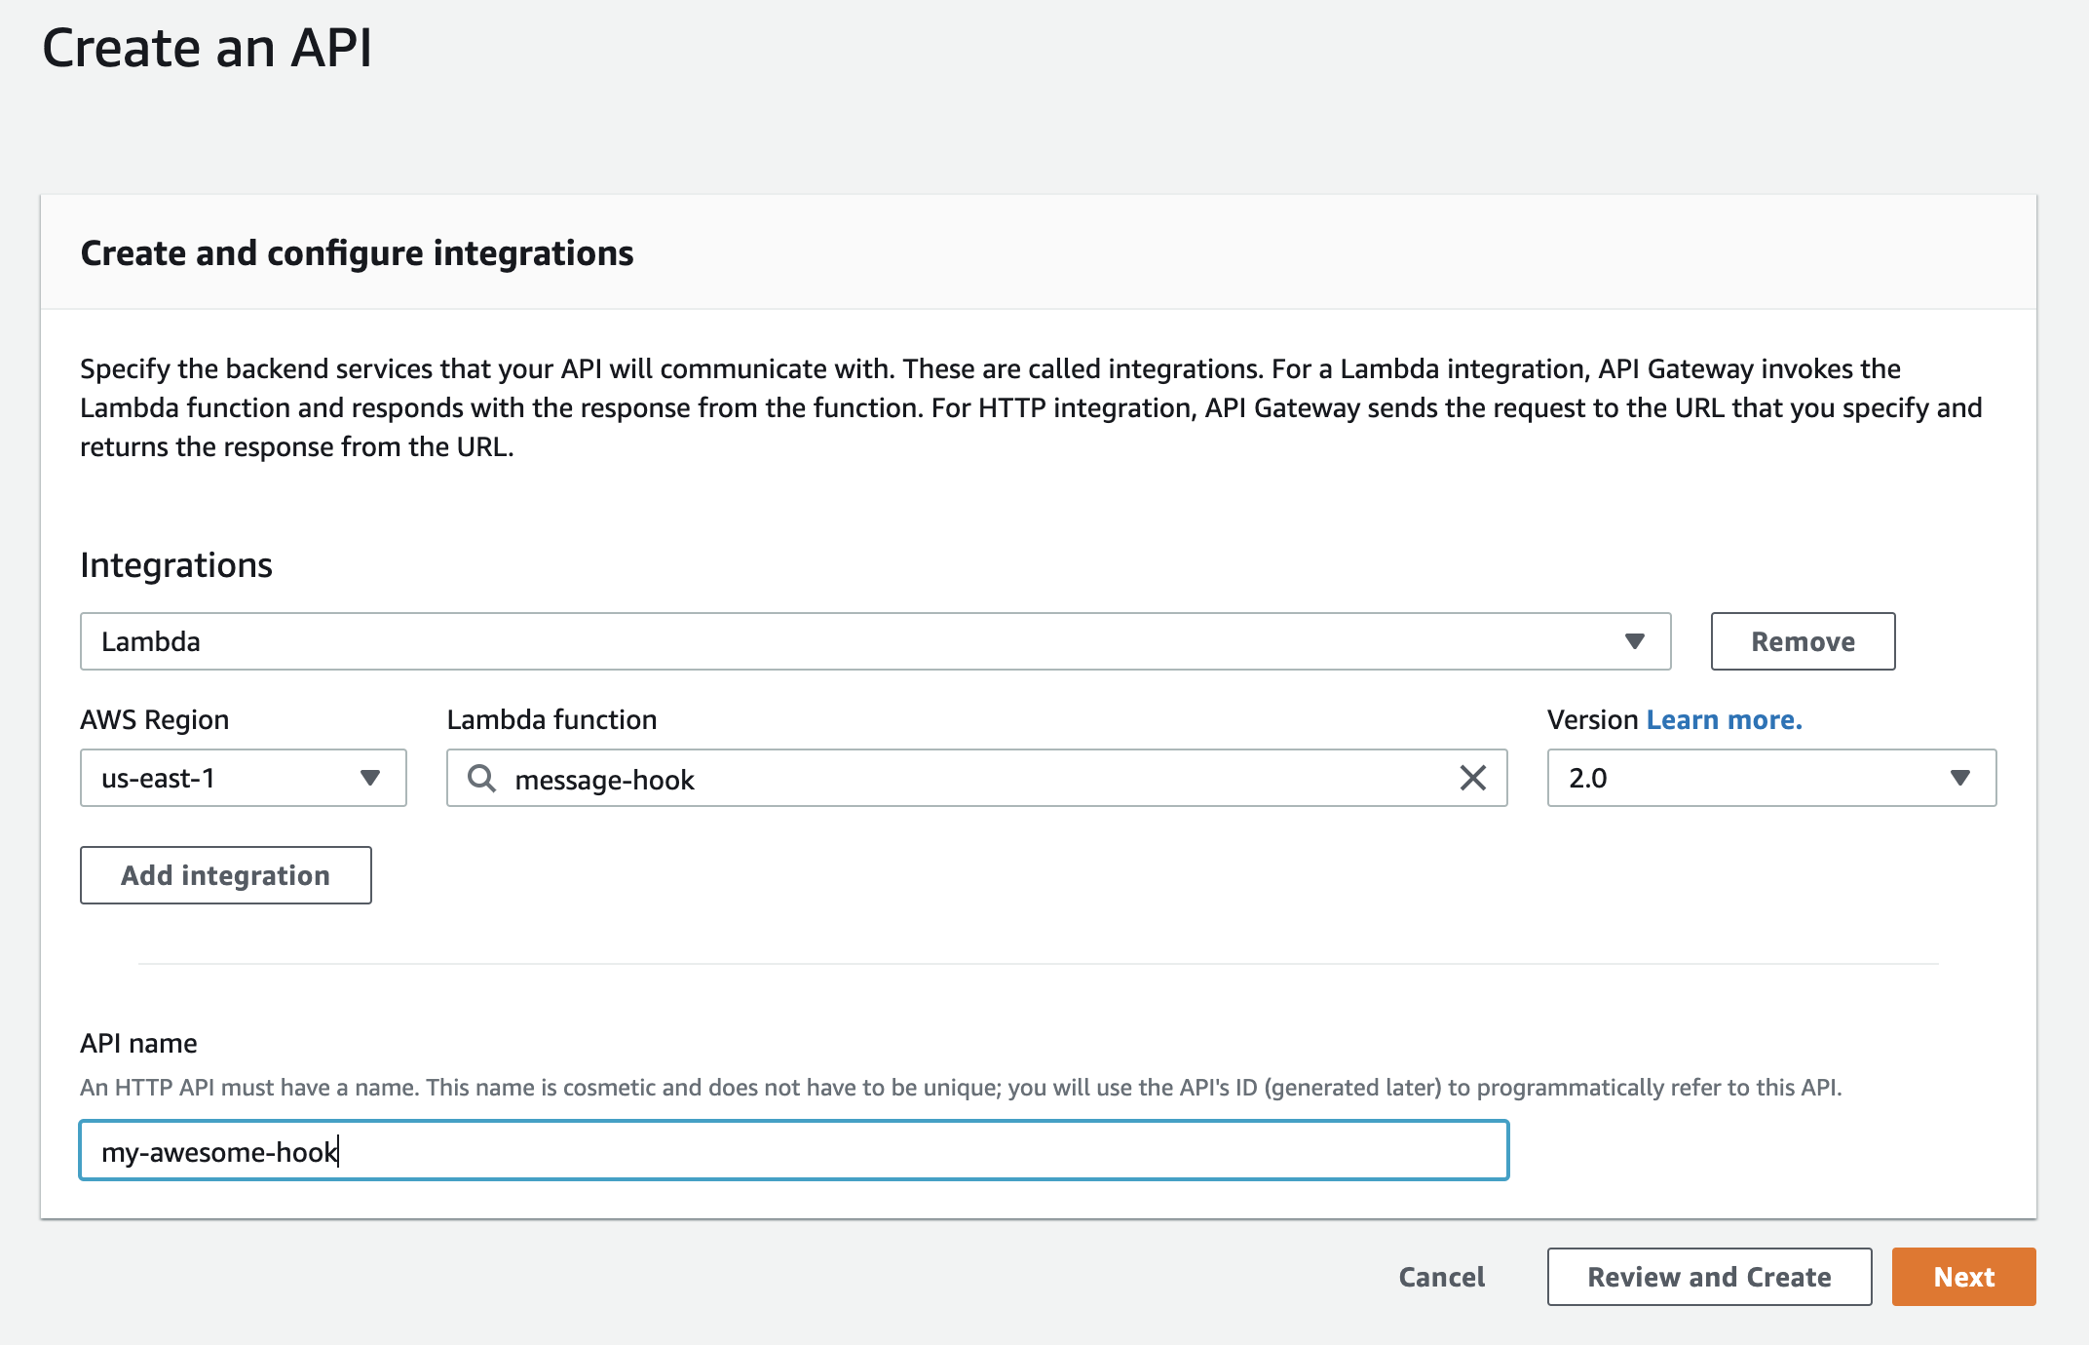Open the Version 2.0 dropdown
2089x1345 pixels.
point(1770,778)
